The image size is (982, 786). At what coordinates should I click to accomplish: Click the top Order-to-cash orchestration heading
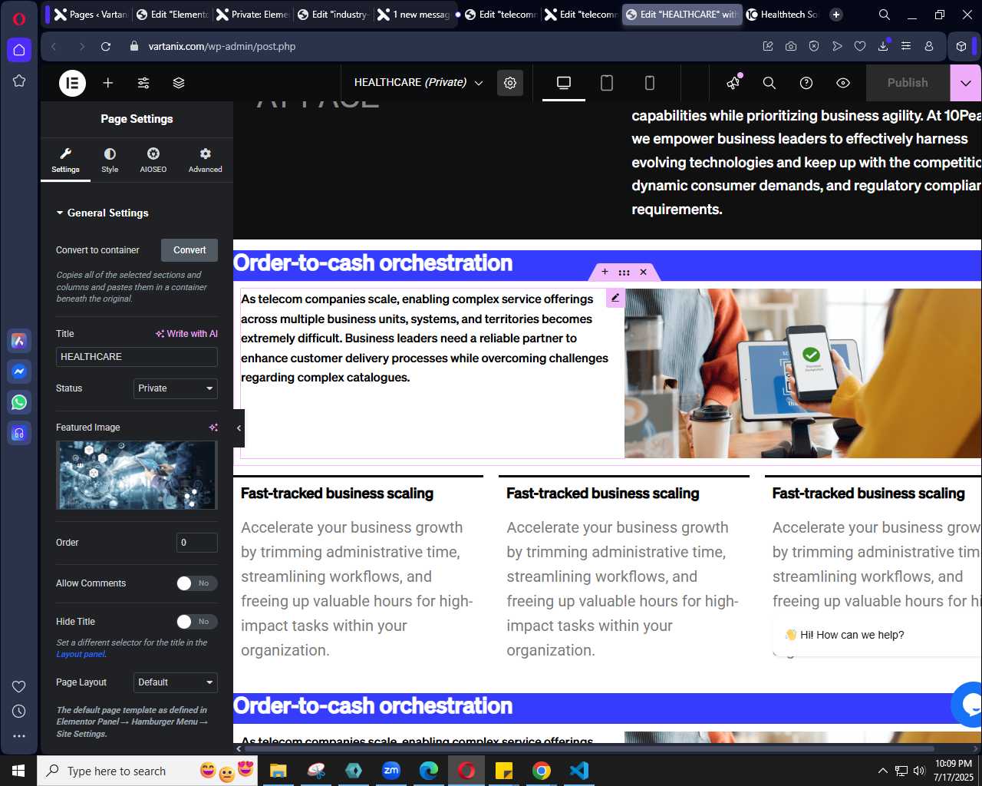click(373, 263)
